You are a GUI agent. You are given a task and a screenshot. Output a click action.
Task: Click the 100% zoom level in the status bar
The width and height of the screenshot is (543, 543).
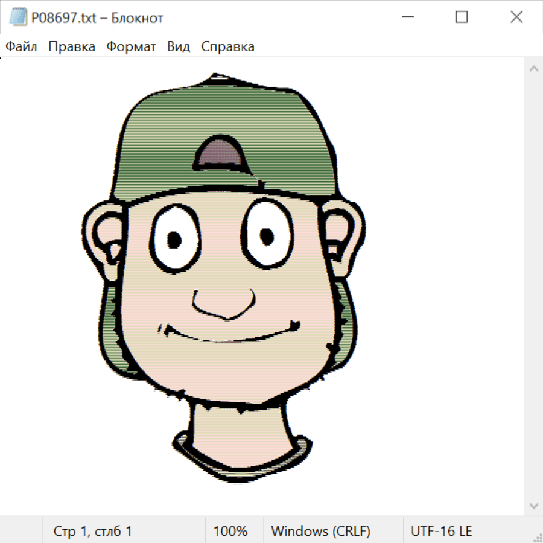coord(230,531)
